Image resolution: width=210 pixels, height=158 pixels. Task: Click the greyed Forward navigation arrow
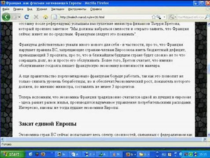coord(15,17)
